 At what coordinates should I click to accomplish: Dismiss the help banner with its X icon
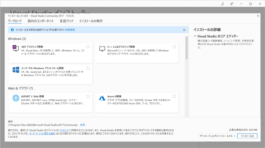coord(184,30)
